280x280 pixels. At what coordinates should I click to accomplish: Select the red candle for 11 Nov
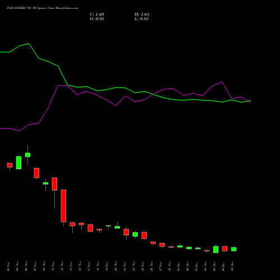click(54, 184)
